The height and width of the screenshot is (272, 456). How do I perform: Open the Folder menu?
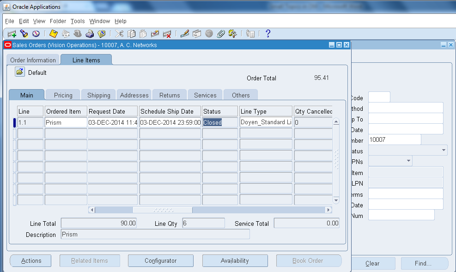pyautogui.click(x=58, y=21)
